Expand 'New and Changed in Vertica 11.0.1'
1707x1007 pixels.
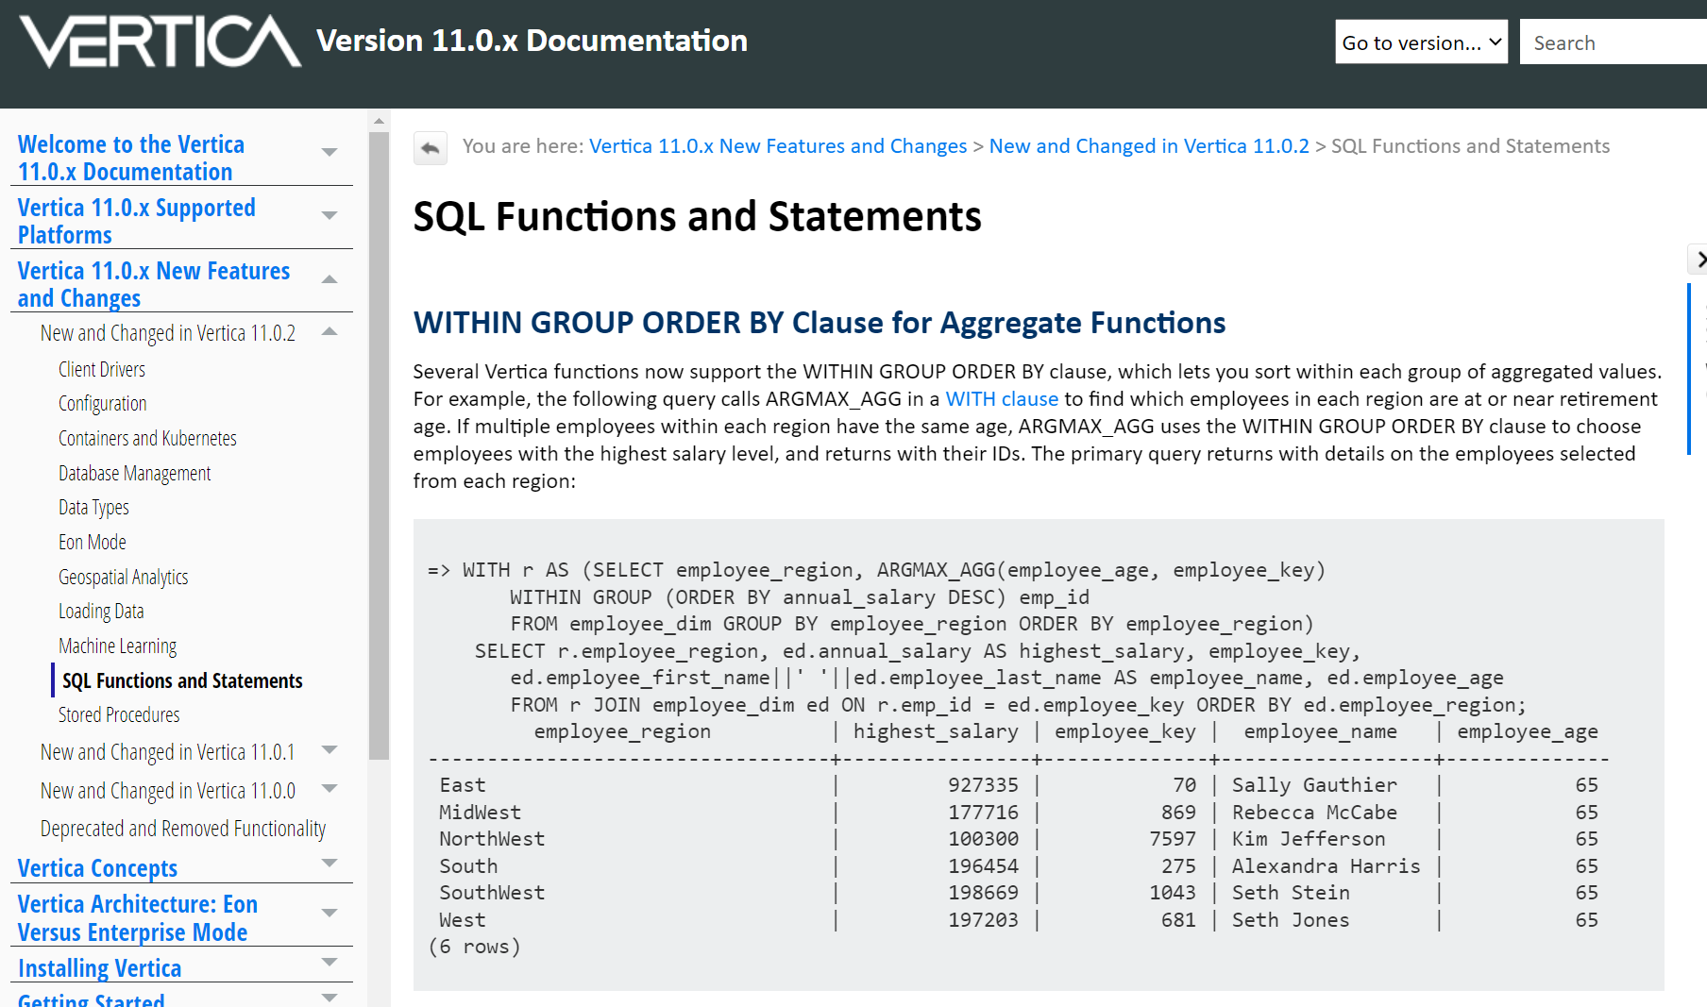[x=330, y=750]
